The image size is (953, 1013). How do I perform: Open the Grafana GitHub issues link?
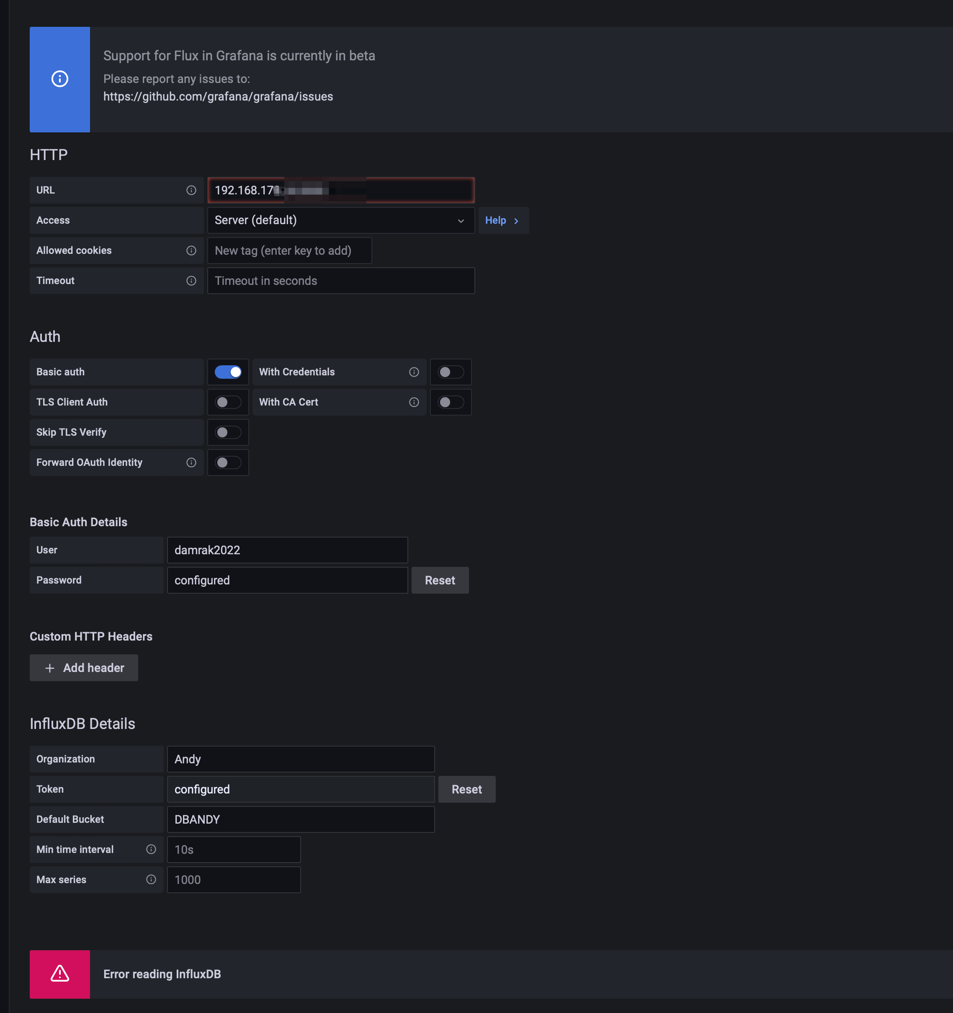[x=218, y=96]
